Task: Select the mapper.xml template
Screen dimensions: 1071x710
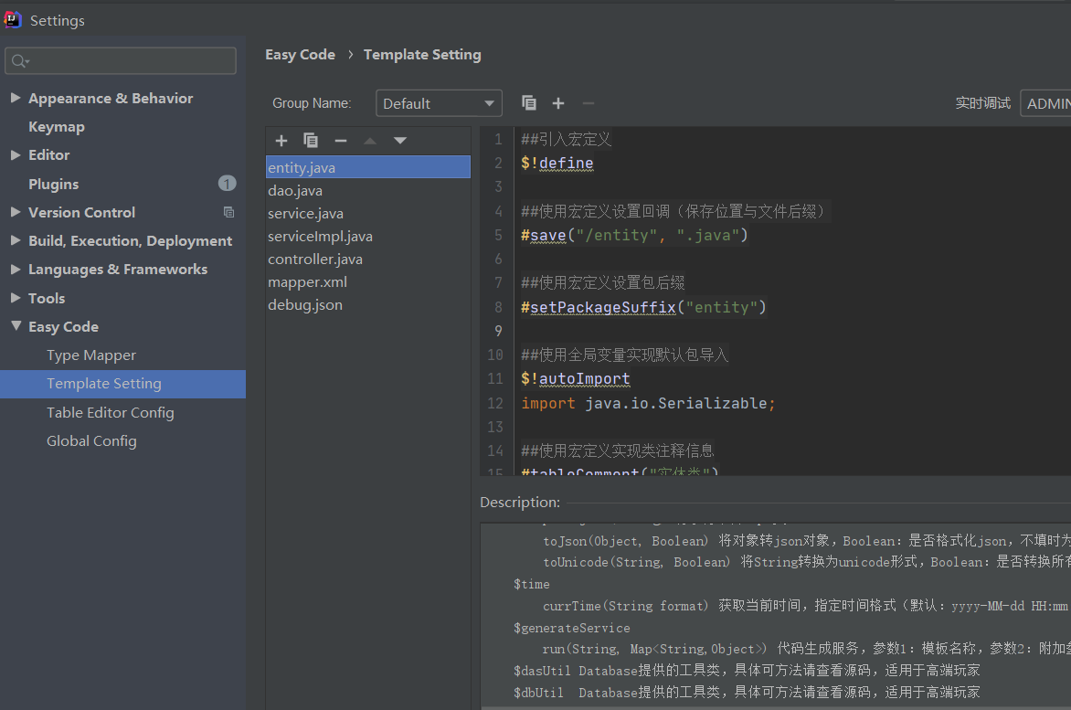Action: coord(368,282)
